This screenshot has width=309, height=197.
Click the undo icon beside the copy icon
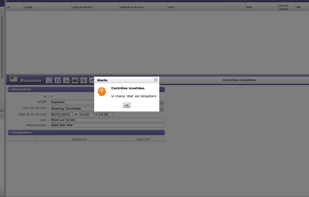(x=92, y=81)
